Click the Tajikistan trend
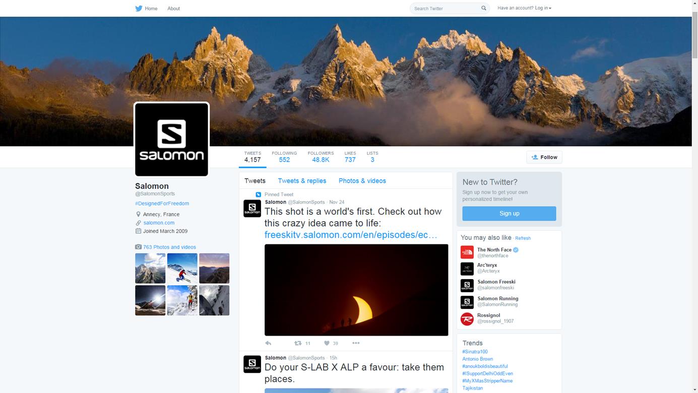698x393 pixels. point(472,388)
